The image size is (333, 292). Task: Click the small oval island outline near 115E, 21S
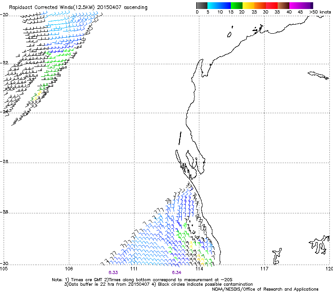229,35
